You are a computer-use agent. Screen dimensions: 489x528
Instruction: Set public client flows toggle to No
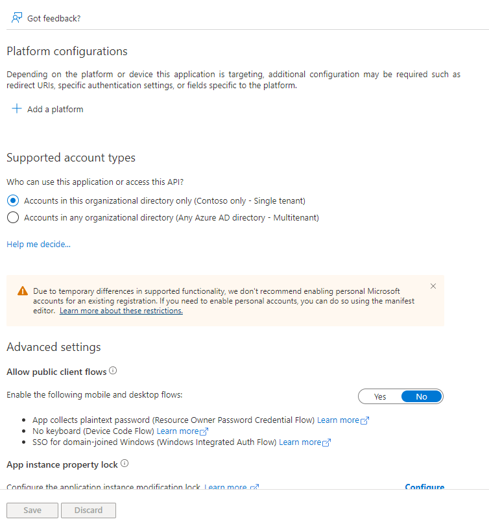pyautogui.click(x=422, y=396)
